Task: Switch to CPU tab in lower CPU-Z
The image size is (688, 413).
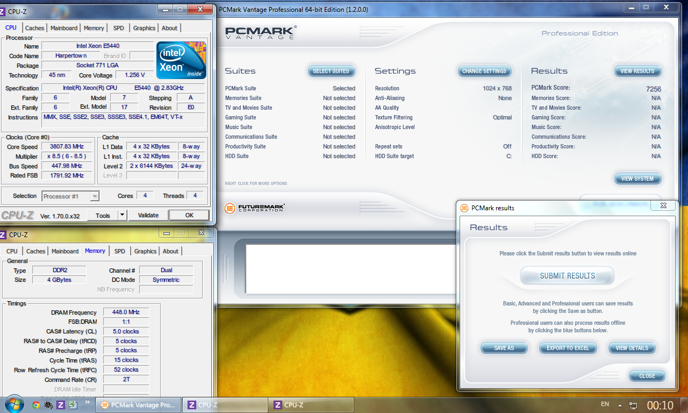Action: click(x=12, y=251)
